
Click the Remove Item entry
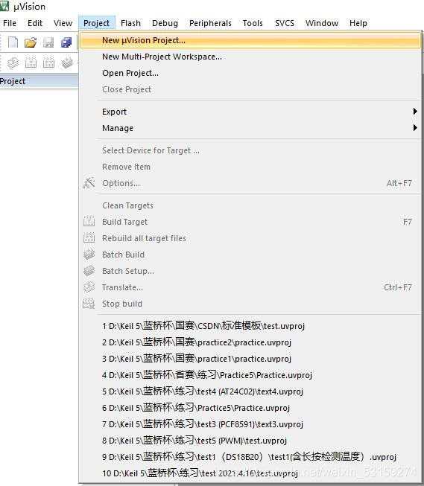click(x=250, y=167)
